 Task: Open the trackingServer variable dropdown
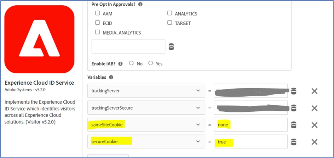click(146, 91)
